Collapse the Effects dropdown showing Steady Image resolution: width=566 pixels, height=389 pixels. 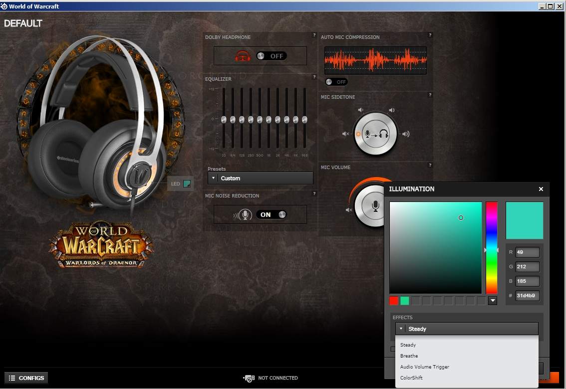click(467, 329)
